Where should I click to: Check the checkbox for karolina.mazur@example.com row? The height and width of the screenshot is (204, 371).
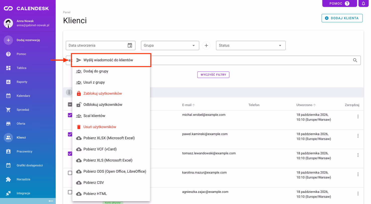click(70, 173)
